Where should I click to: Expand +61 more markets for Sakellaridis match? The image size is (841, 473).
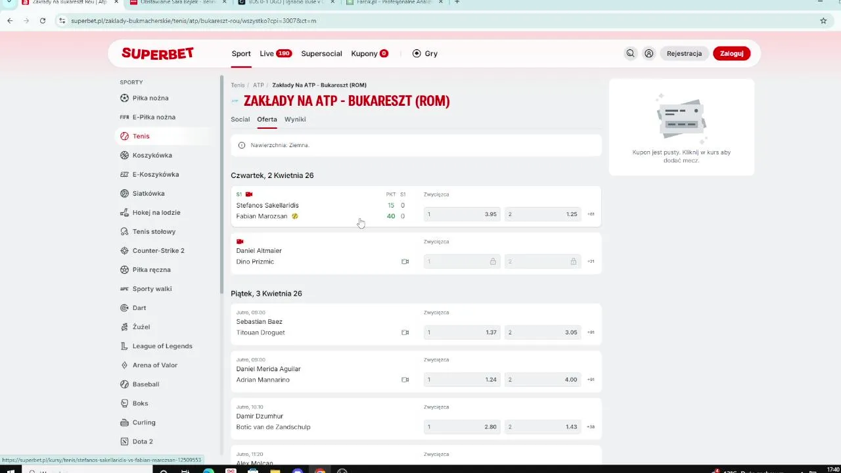pyautogui.click(x=591, y=214)
